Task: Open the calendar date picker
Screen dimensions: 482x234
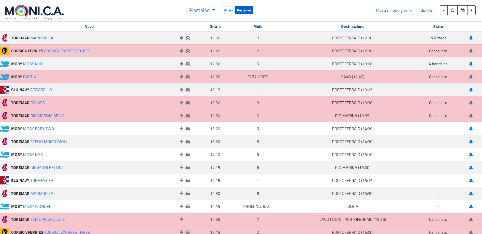Action: (x=463, y=10)
